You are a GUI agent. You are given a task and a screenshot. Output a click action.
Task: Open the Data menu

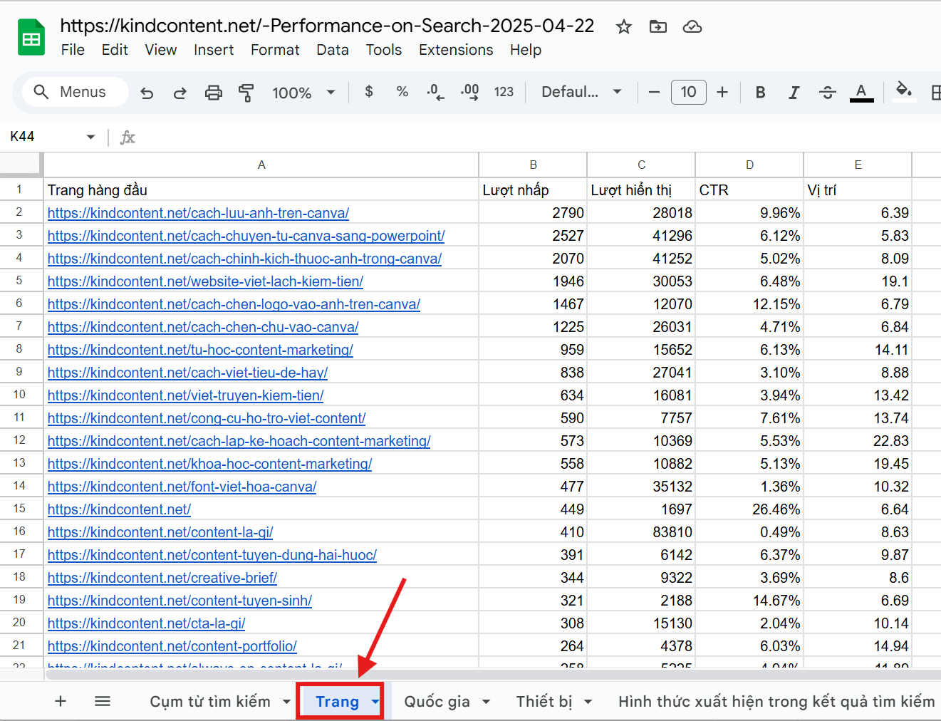click(x=333, y=50)
